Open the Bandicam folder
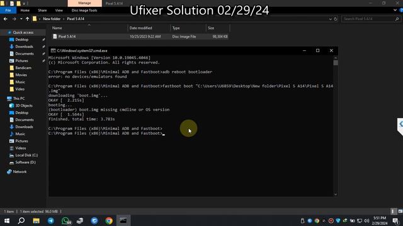Viewport: 403px width, 226px height. 23,68
